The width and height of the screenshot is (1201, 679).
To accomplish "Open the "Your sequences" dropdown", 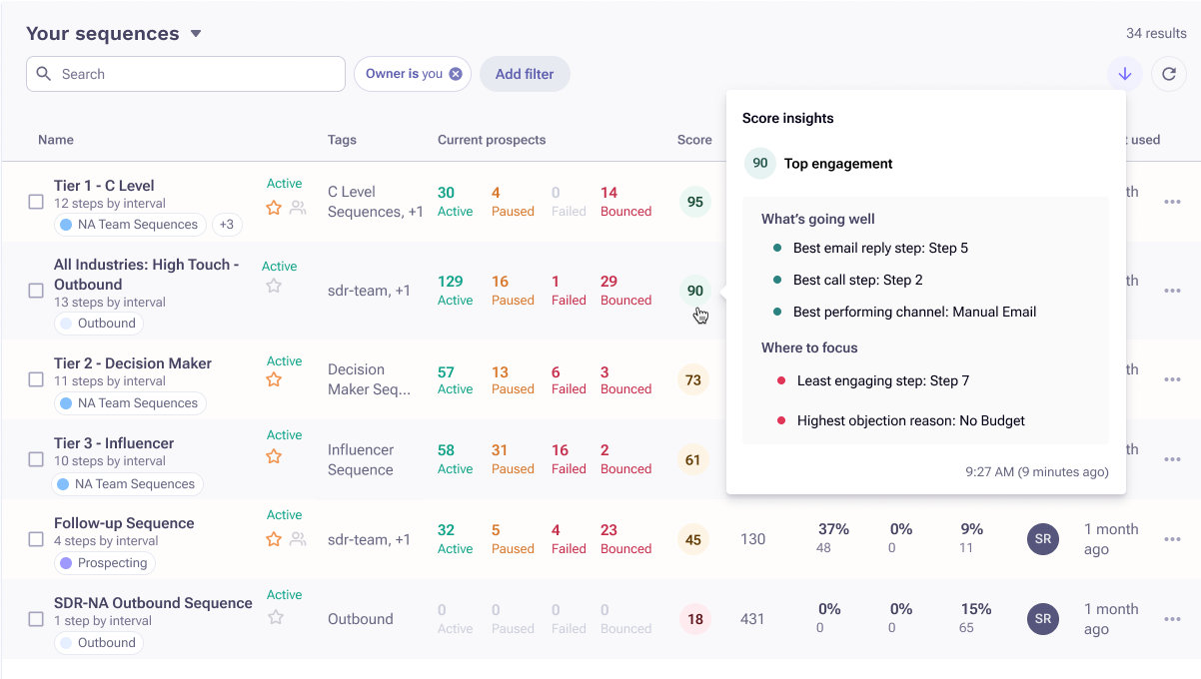I will [197, 32].
